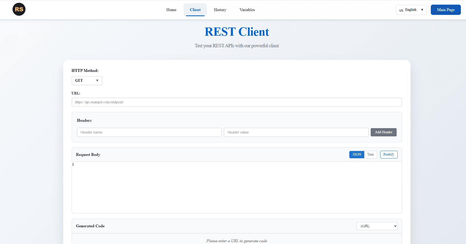The width and height of the screenshot is (466, 244).
Task: Open the HTTP Method dropdown
Action: [x=87, y=80]
